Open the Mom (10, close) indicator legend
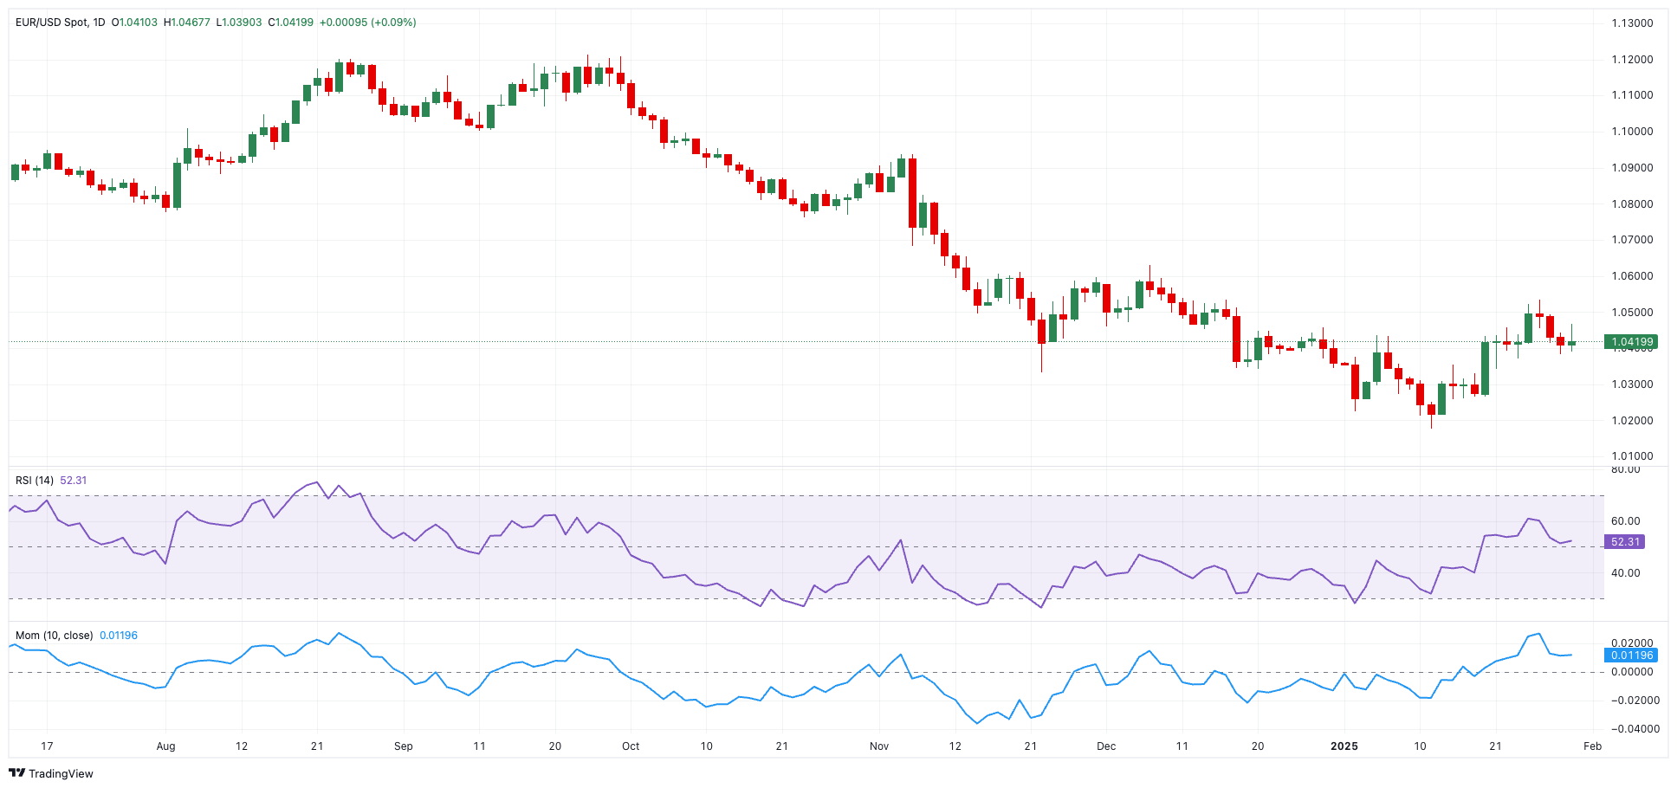The width and height of the screenshot is (1677, 788). coord(54,636)
